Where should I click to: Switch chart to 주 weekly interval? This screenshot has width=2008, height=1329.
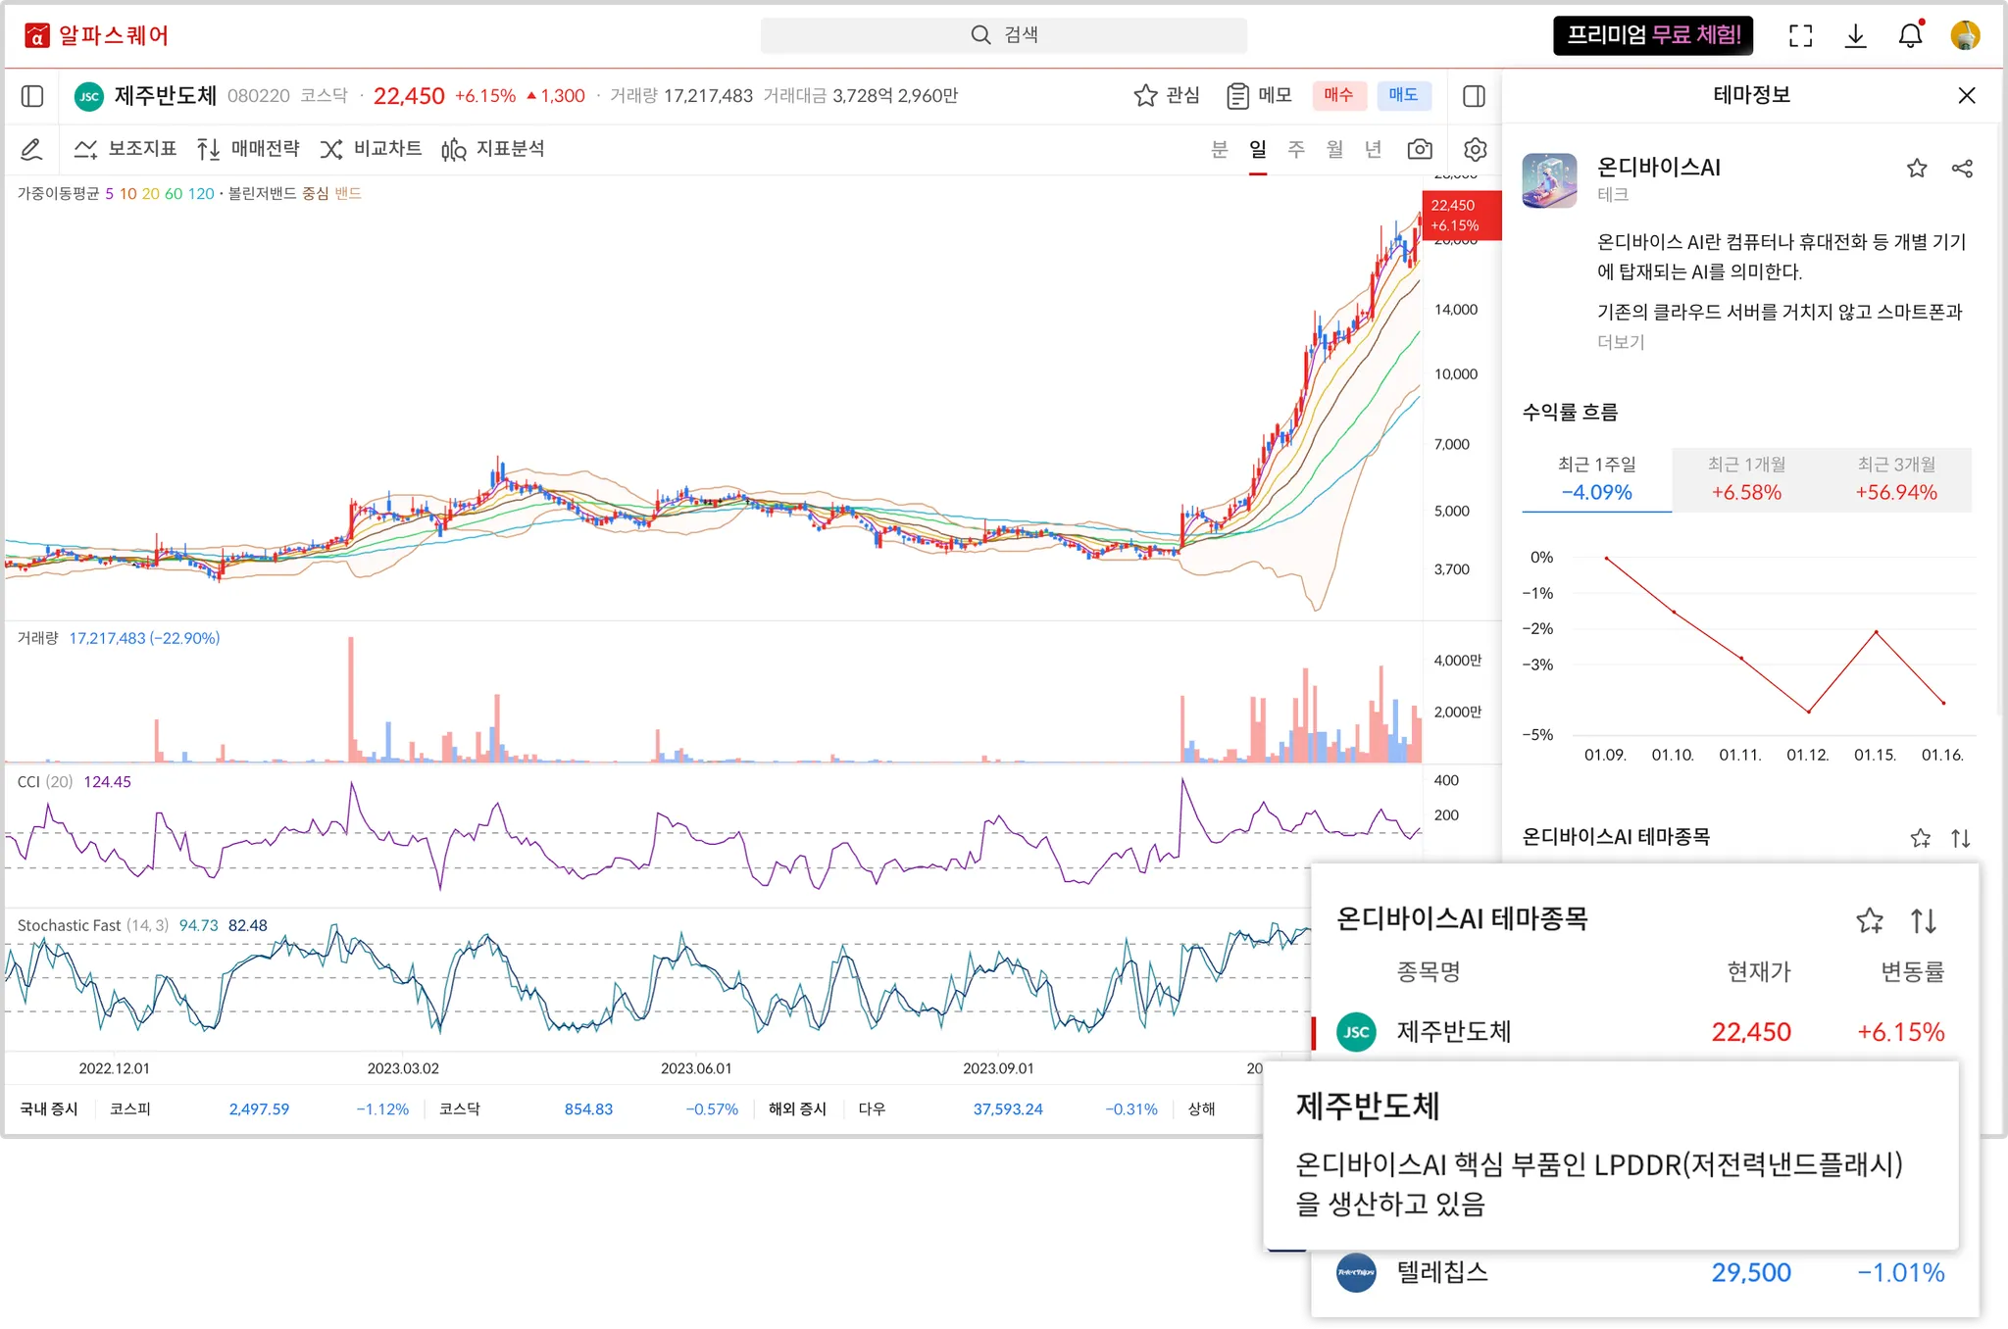(x=1296, y=149)
